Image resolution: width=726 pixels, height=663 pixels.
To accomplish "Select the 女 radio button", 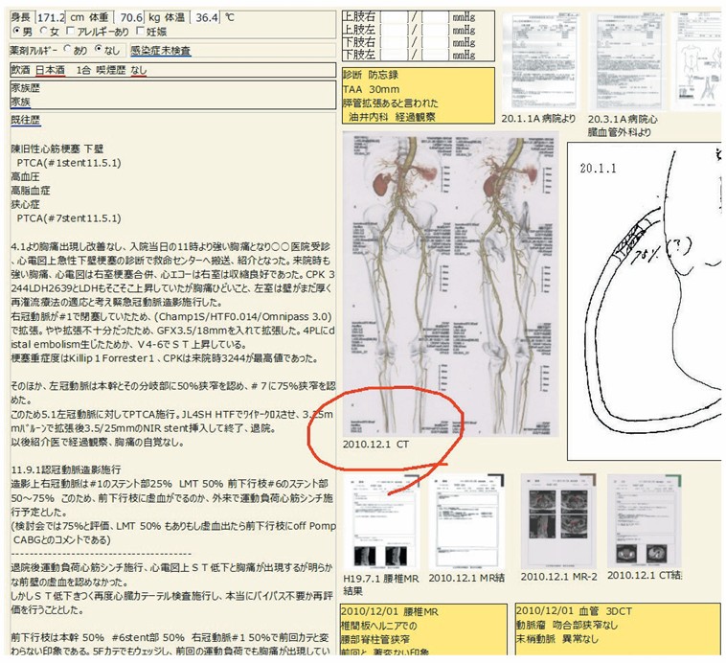I will tap(43, 34).
